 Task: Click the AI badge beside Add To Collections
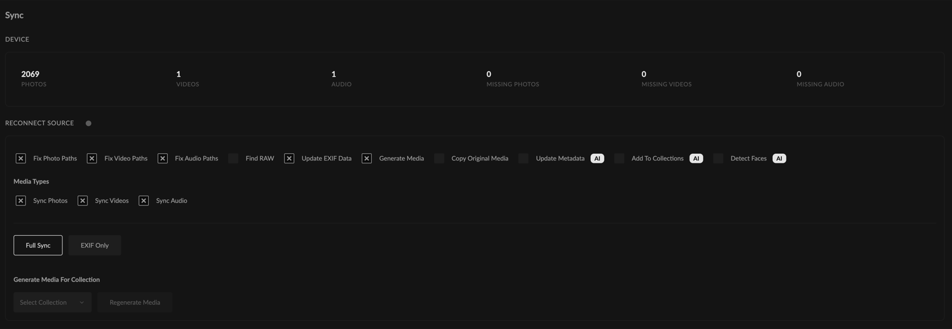click(696, 159)
